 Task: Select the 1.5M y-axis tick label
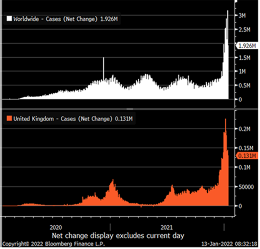(244, 58)
